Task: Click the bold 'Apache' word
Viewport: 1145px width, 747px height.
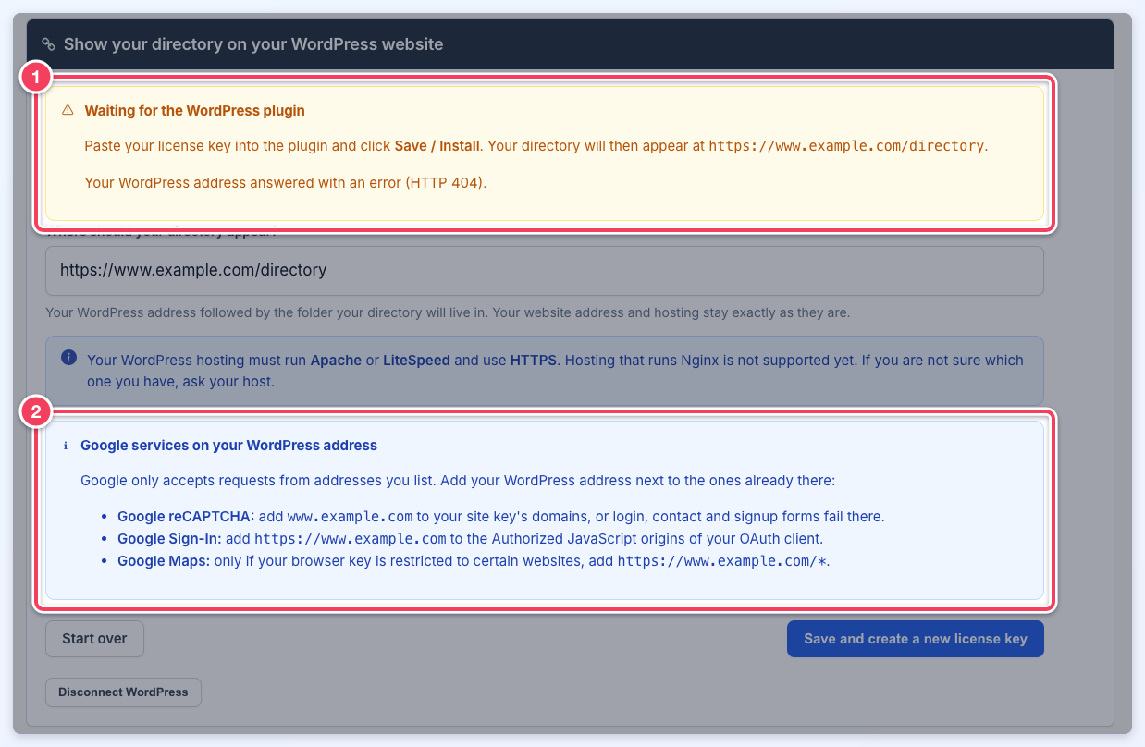Action: (336, 360)
